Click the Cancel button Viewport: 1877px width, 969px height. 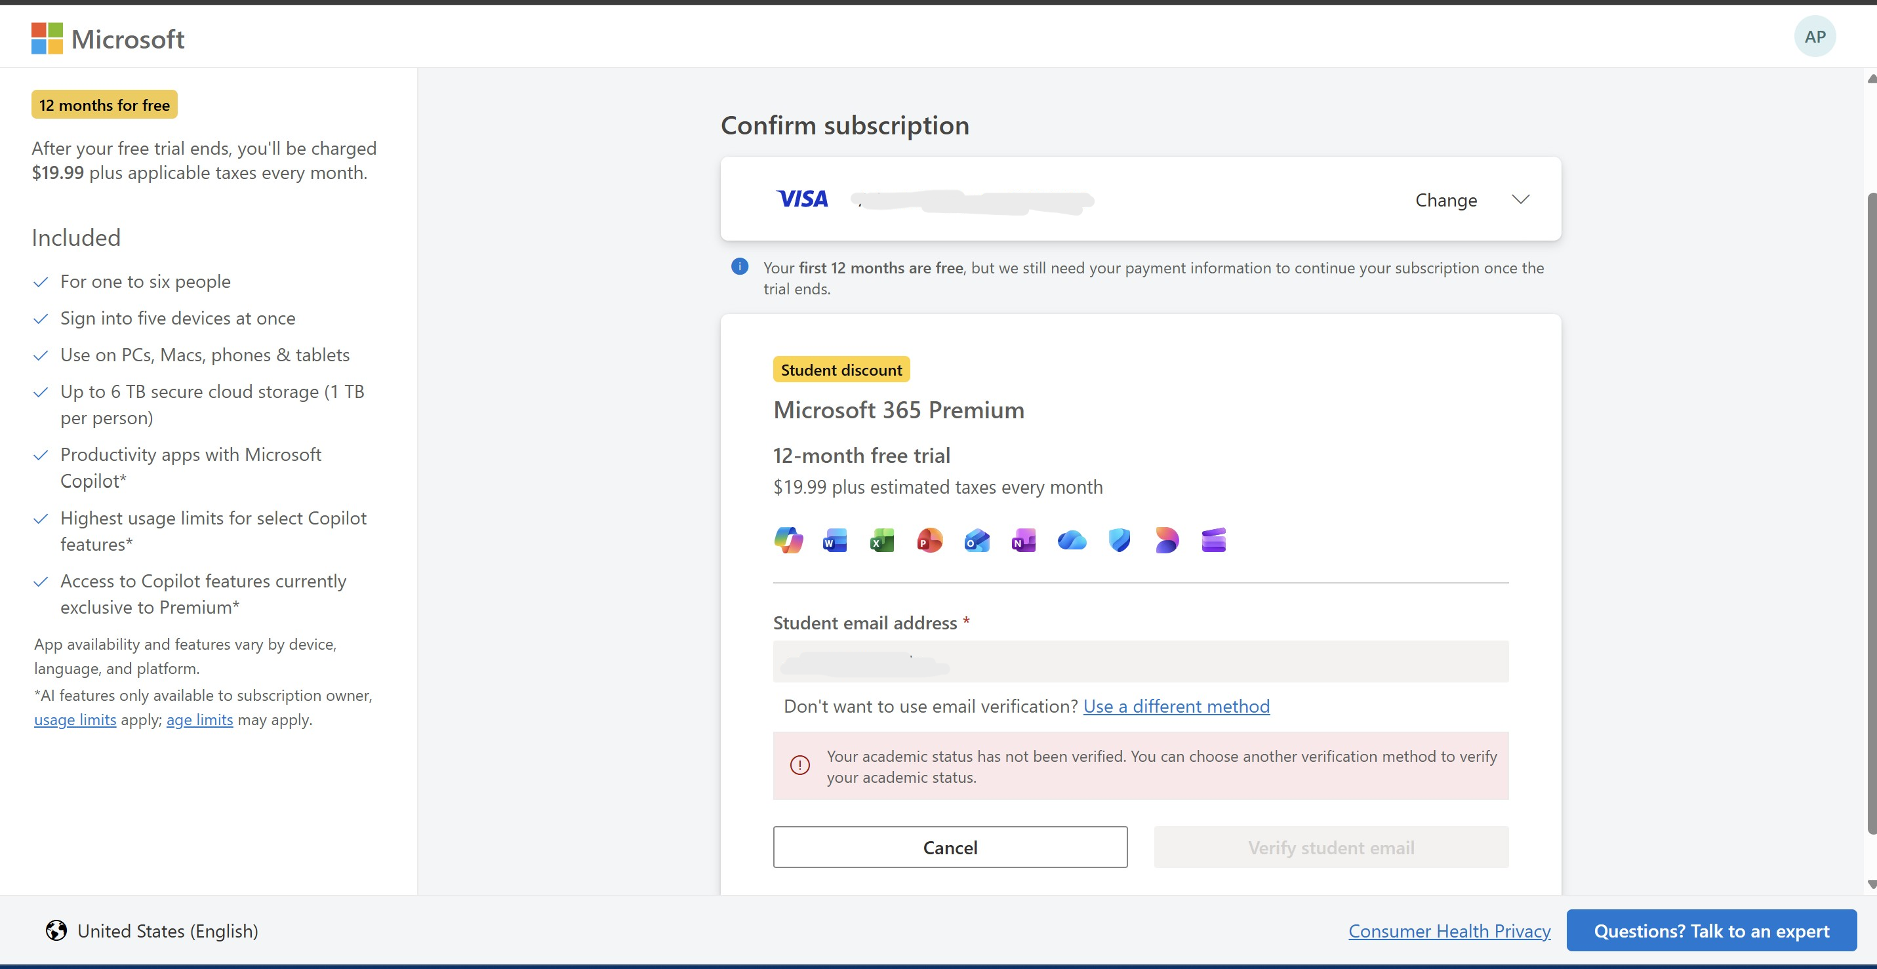[950, 847]
